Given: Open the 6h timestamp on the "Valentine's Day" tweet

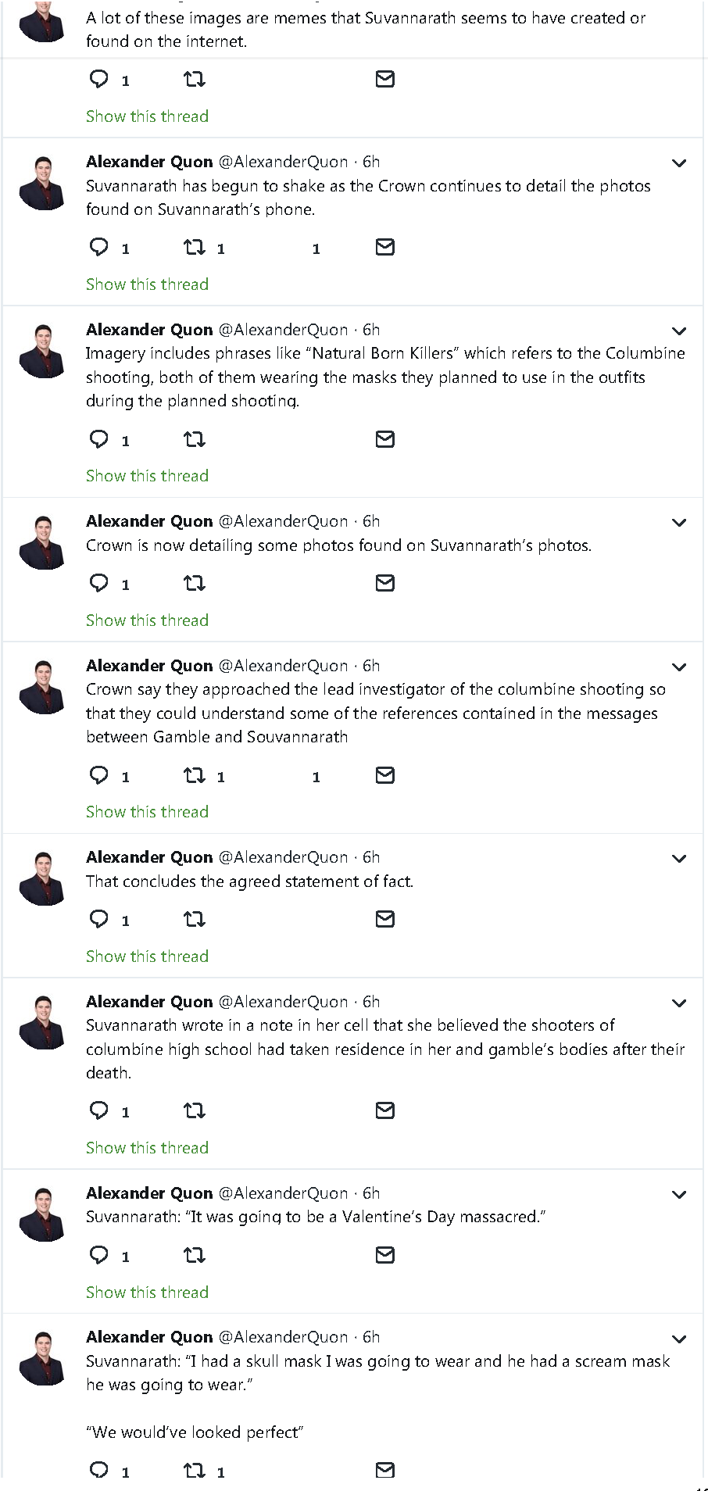Looking at the screenshot, I should click(x=371, y=1193).
